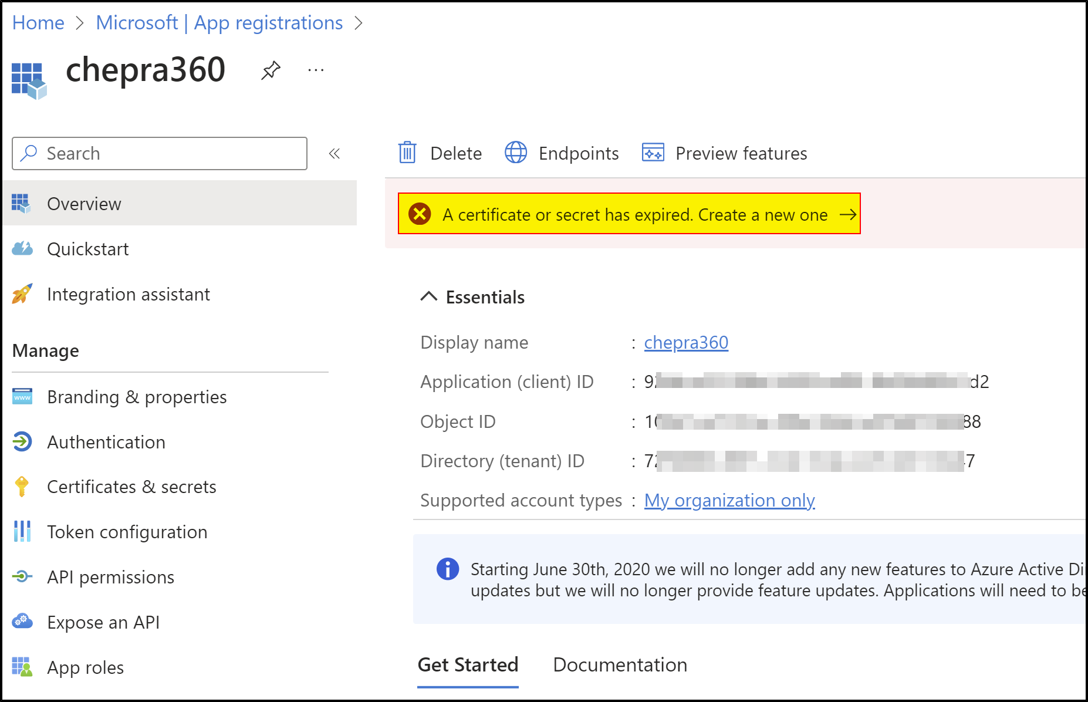The width and height of the screenshot is (1088, 702).
Task: Switch to the Get Started tab
Action: tap(468, 665)
